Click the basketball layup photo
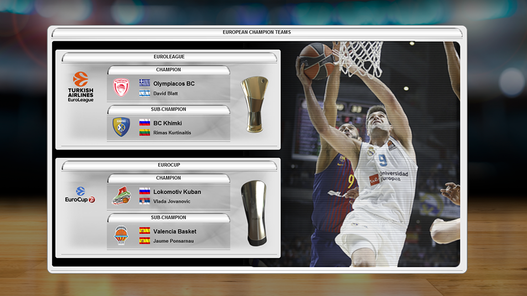Viewport: 527px width, 296px height. 371,154
